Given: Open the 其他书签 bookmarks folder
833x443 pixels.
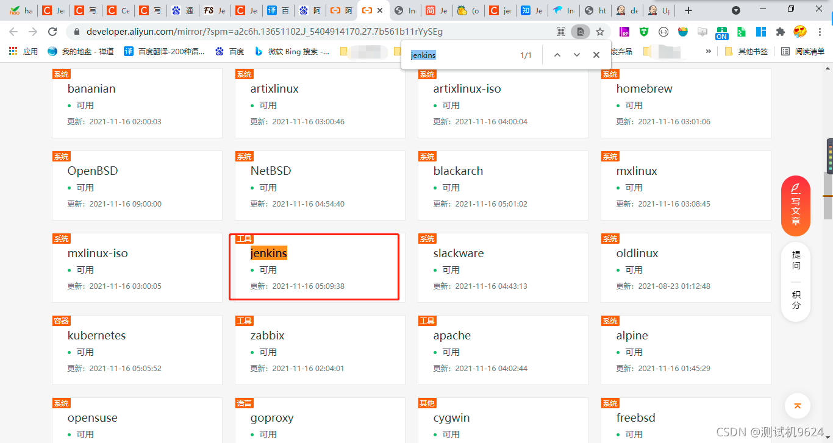Looking at the screenshot, I should tap(746, 51).
